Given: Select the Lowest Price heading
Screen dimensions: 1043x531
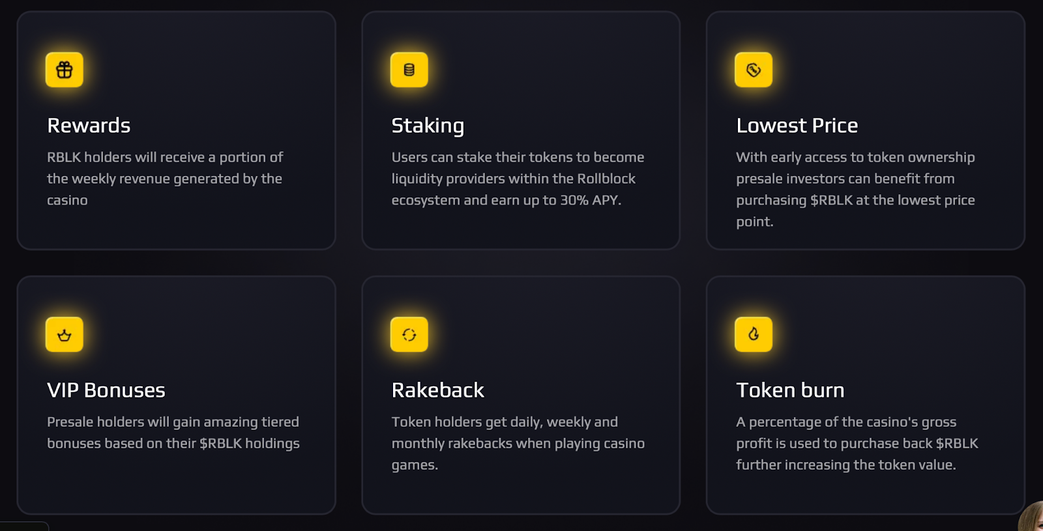Looking at the screenshot, I should (797, 125).
